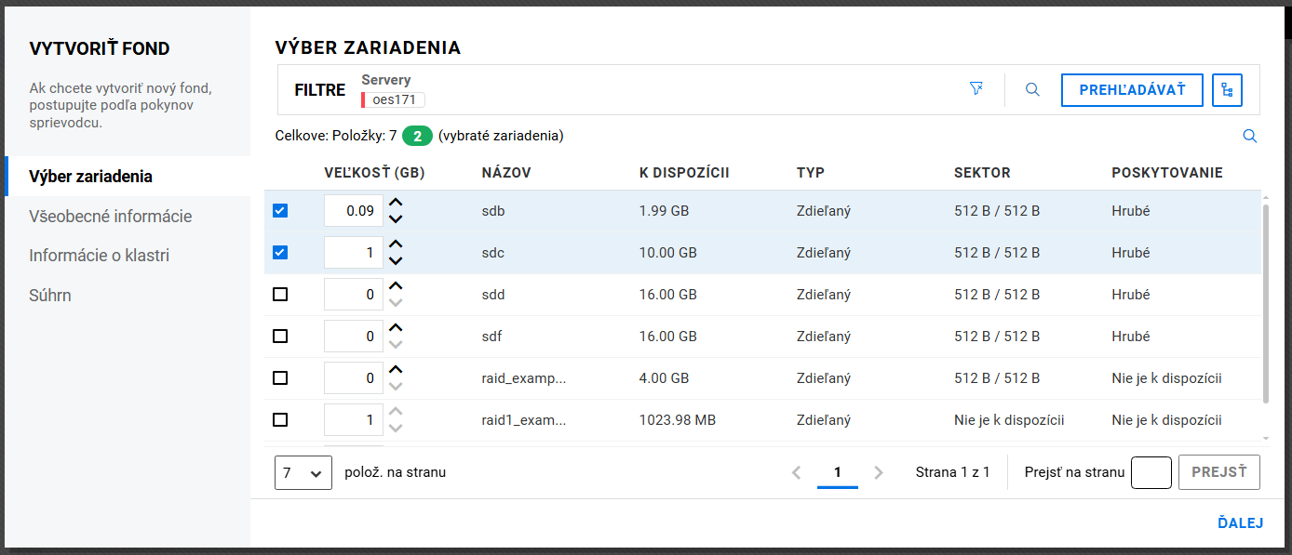The width and height of the screenshot is (1292, 555).
Task: Click the Prejsť na stranu input field
Action: (x=1151, y=472)
